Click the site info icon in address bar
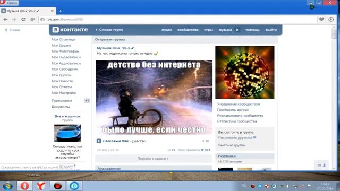This screenshot has width=340, height=191. [x=42, y=19]
